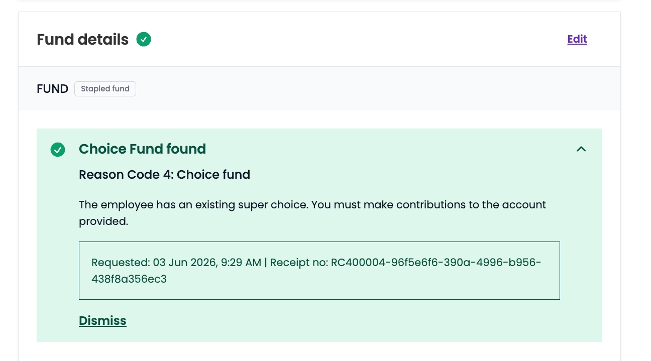Click the grey FUND header row background

pos(352,89)
